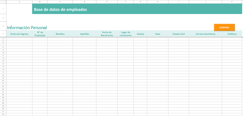
Task: Click the 'Teléfono' header cell
Action: (x=232, y=34)
